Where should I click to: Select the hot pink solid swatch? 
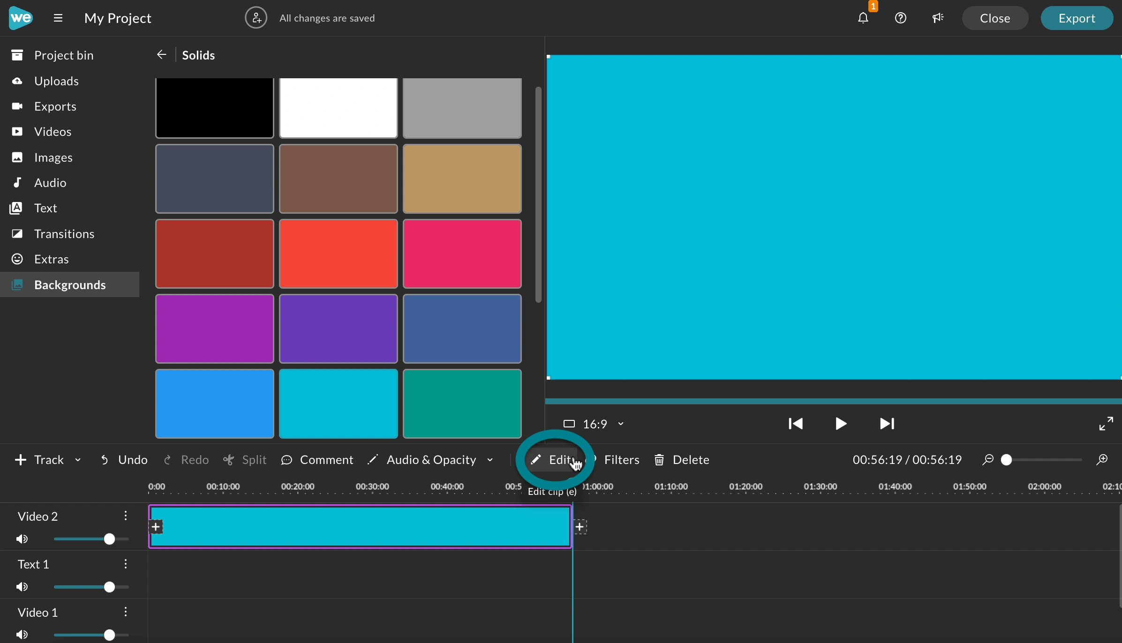pyautogui.click(x=462, y=254)
